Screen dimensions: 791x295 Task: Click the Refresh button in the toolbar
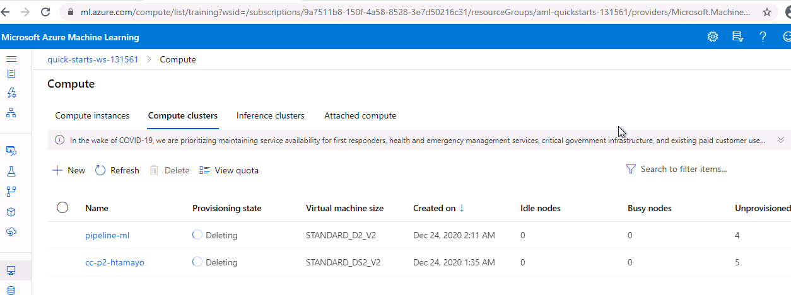117,170
